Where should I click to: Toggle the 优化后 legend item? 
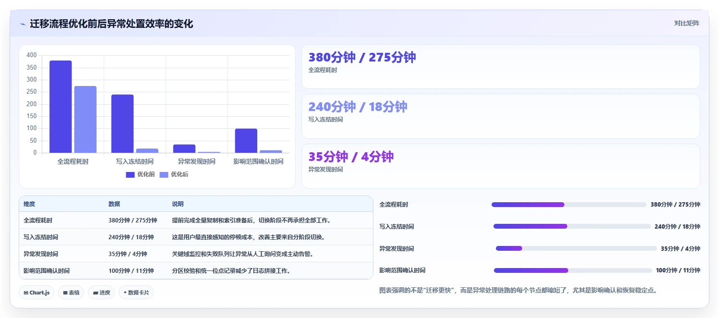(x=174, y=175)
